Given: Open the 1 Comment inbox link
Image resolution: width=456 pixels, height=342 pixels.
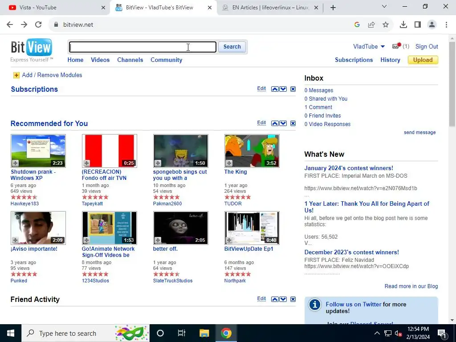Looking at the screenshot, I should pyautogui.click(x=318, y=107).
